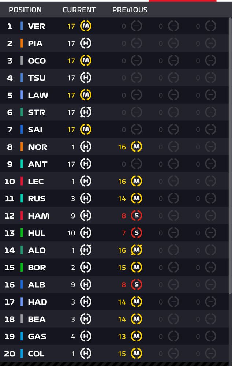Click GAS's current Hard tyre icon
232x366 pixels.
tap(86, 336)
